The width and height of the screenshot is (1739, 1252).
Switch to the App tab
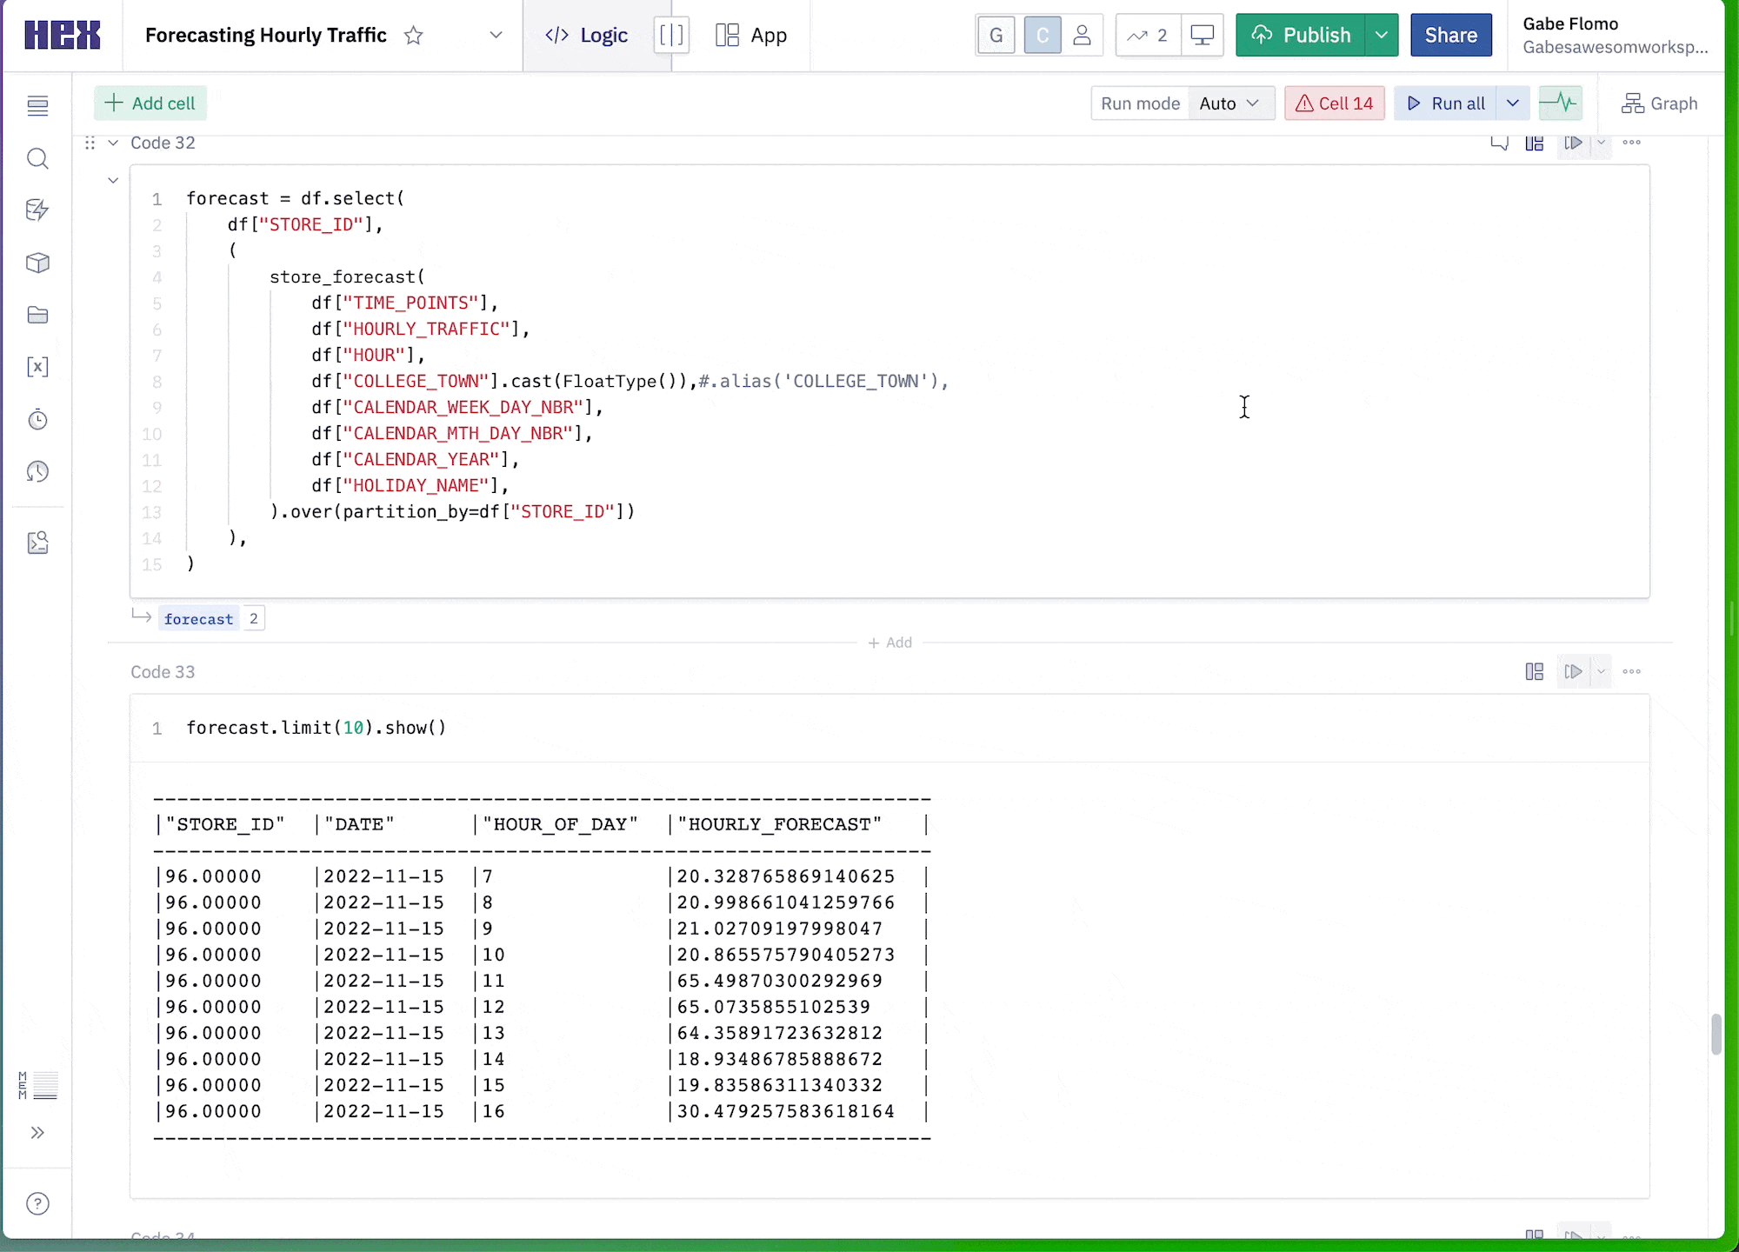point(751,36)
